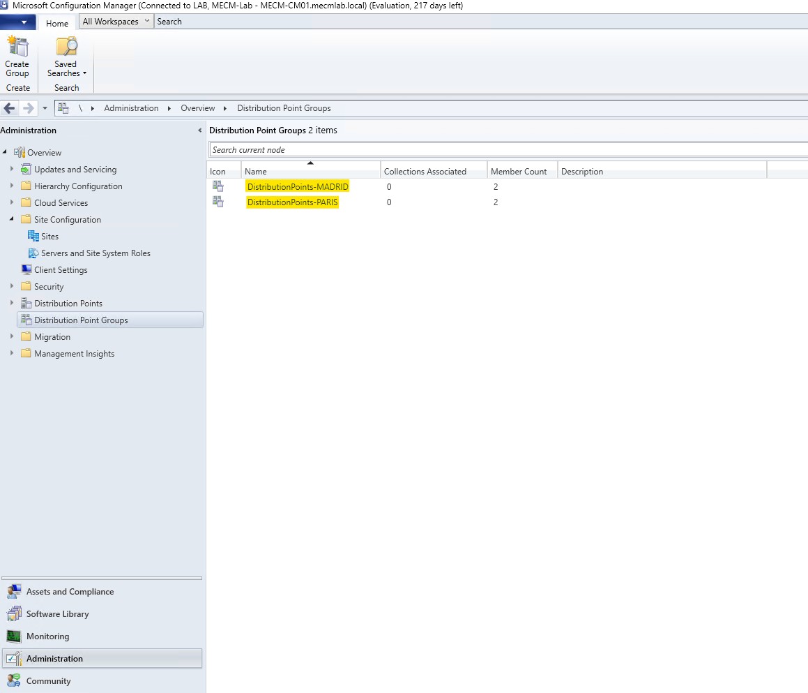The width and height of the screenshot is (808, 693).
Task: Click the Create Group ribbon icon
Action: (17, 57)
